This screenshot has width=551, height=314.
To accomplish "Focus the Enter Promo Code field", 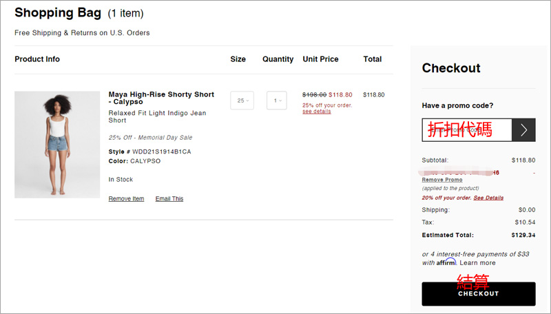I will [x=467, y=130].
